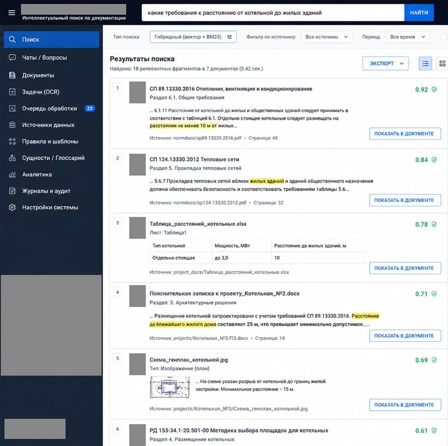This screenshot has height=446, width=448.
Task: Show Пояснительная записка result in document
Action: point(405,336)
